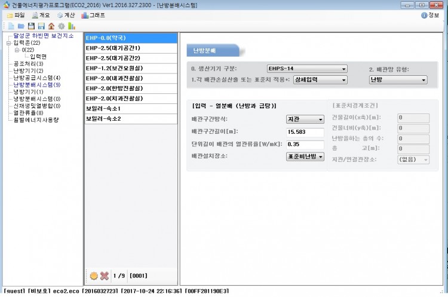The height and width of the screenshot is (297, 448).
Task: Collapse the 입력존(22) tree node
Action: [x=8, y=43]
